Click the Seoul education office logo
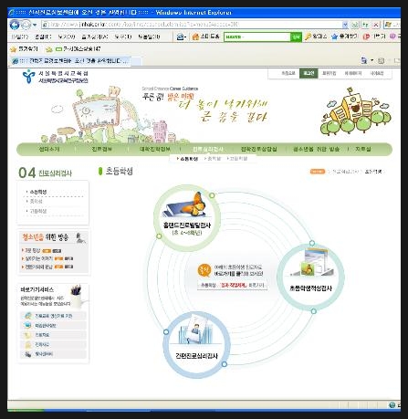The image size is (408, 419). [x=55, y=77]
